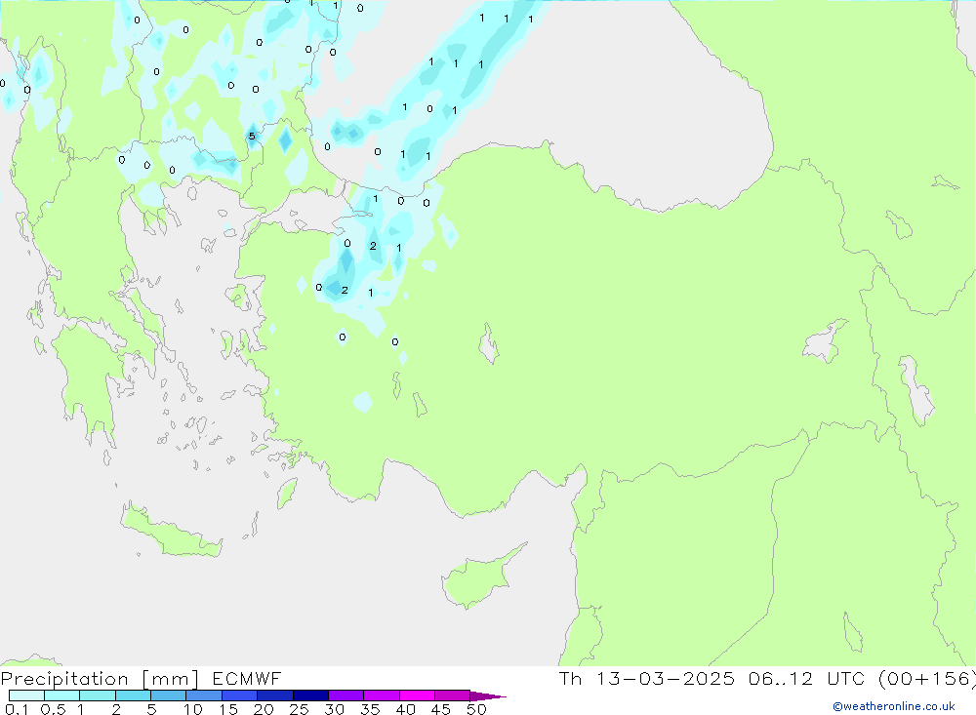The image size is (976, 715).
Task: Select the 40–45 mm legend color swatch
Action: click(417, 695)
